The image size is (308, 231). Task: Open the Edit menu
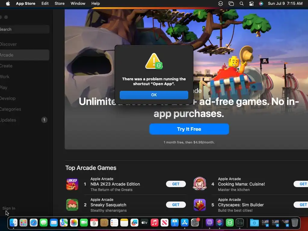[x=45, y=4]
